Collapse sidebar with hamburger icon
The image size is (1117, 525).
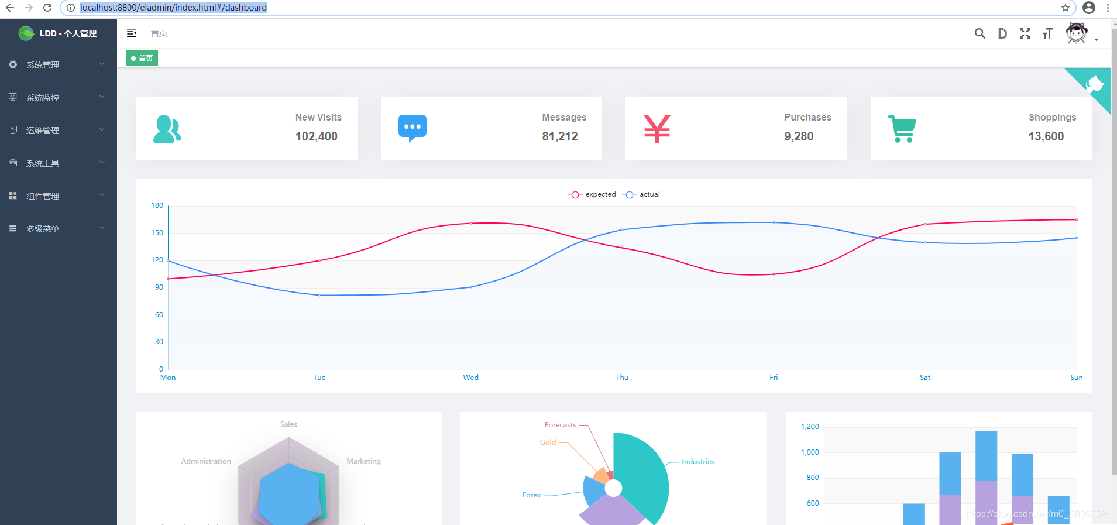point(132,33)
